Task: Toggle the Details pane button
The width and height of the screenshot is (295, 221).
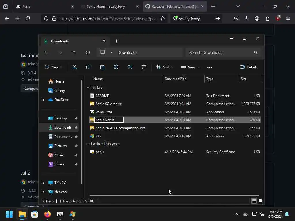Action: pos(249,67)
